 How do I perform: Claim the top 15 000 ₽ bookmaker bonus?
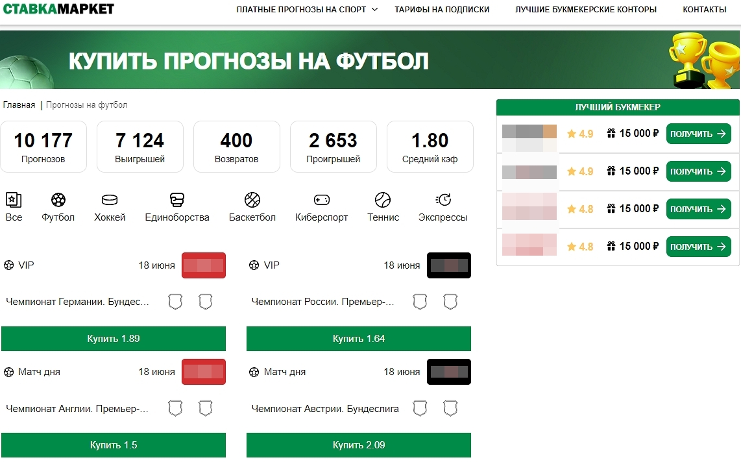(x=699, y=133)
